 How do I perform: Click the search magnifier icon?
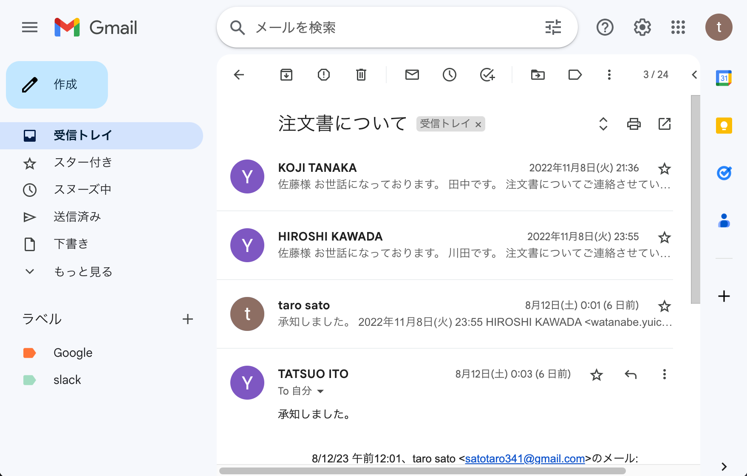coord(238,28)
